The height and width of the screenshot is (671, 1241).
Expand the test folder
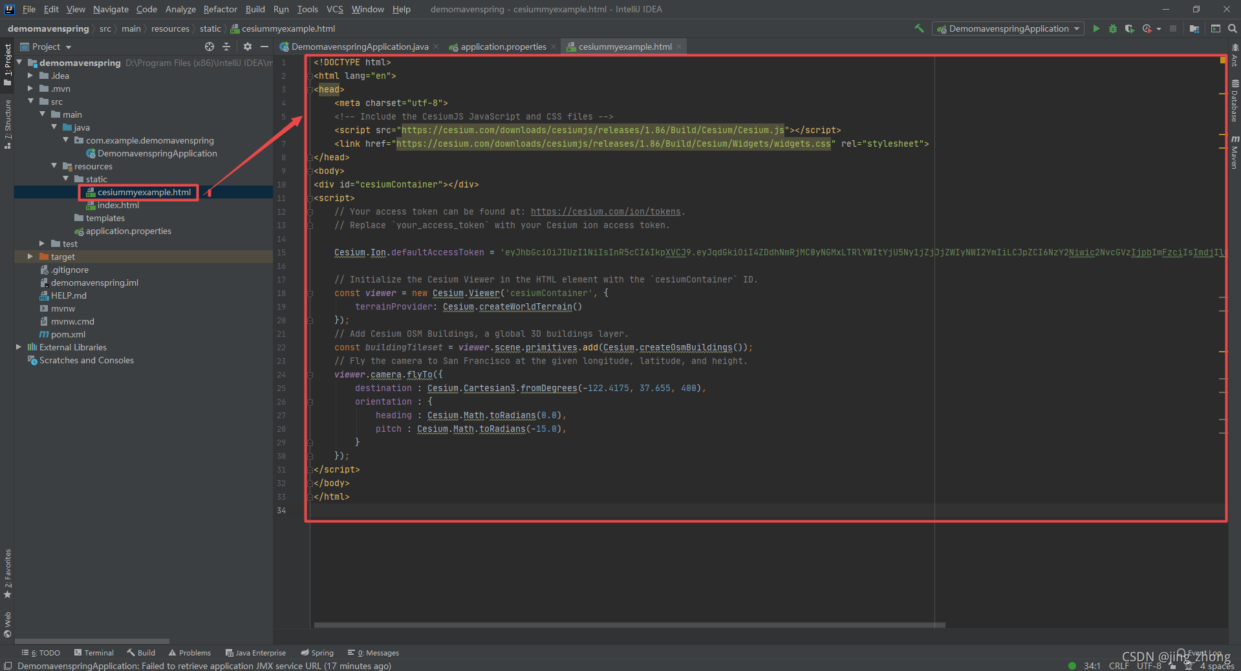(42, 244)
